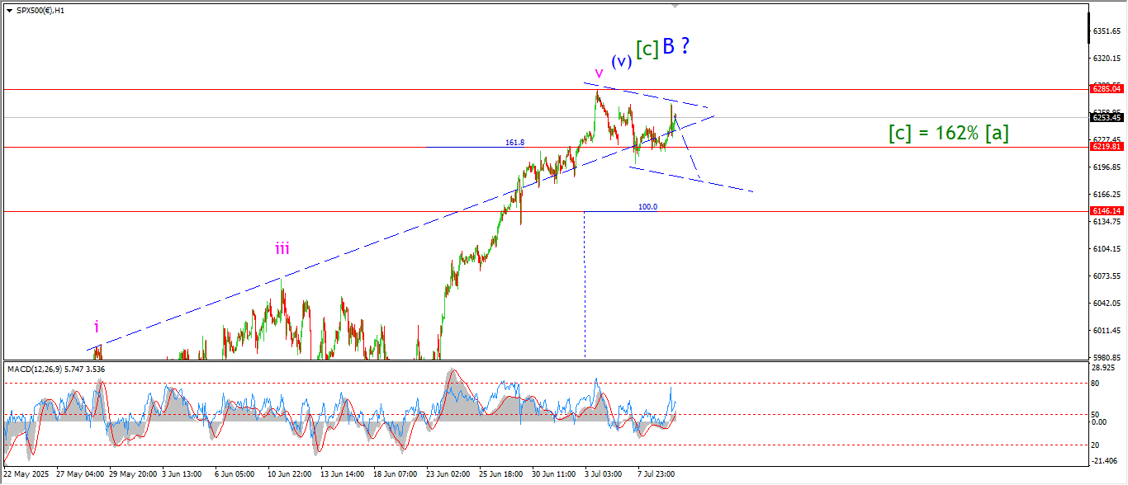Select the red 6285.04 price level tag
The width and height of the screenshot is (1128, 485).
(1106, 88)
